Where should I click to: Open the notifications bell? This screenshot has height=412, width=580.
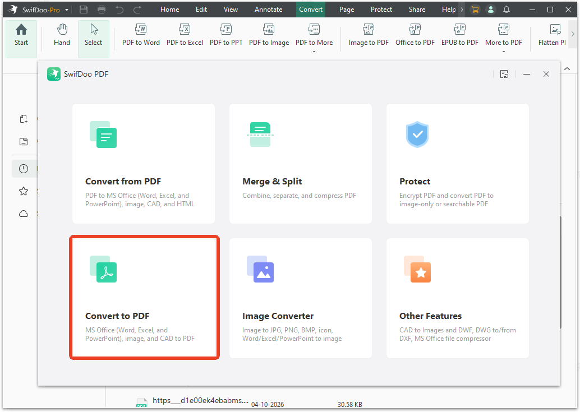point(506,10)
